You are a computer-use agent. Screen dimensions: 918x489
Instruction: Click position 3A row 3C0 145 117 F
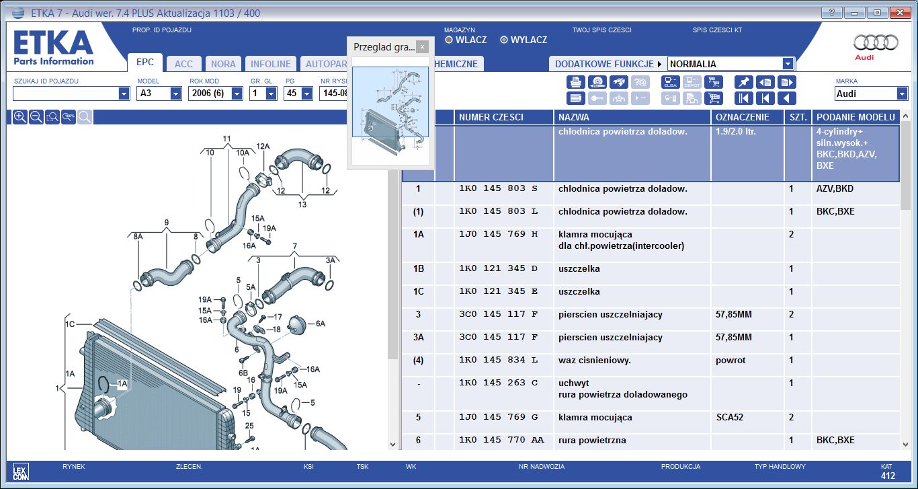[x=651, y=342]
